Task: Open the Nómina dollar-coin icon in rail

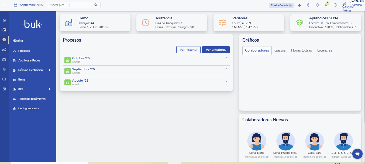Action: 4,39
